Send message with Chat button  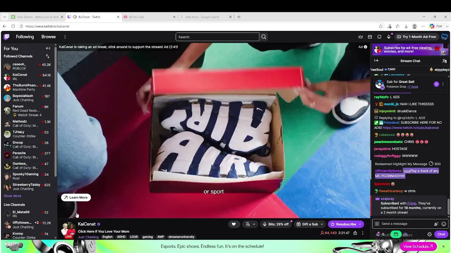pos(441,234)
